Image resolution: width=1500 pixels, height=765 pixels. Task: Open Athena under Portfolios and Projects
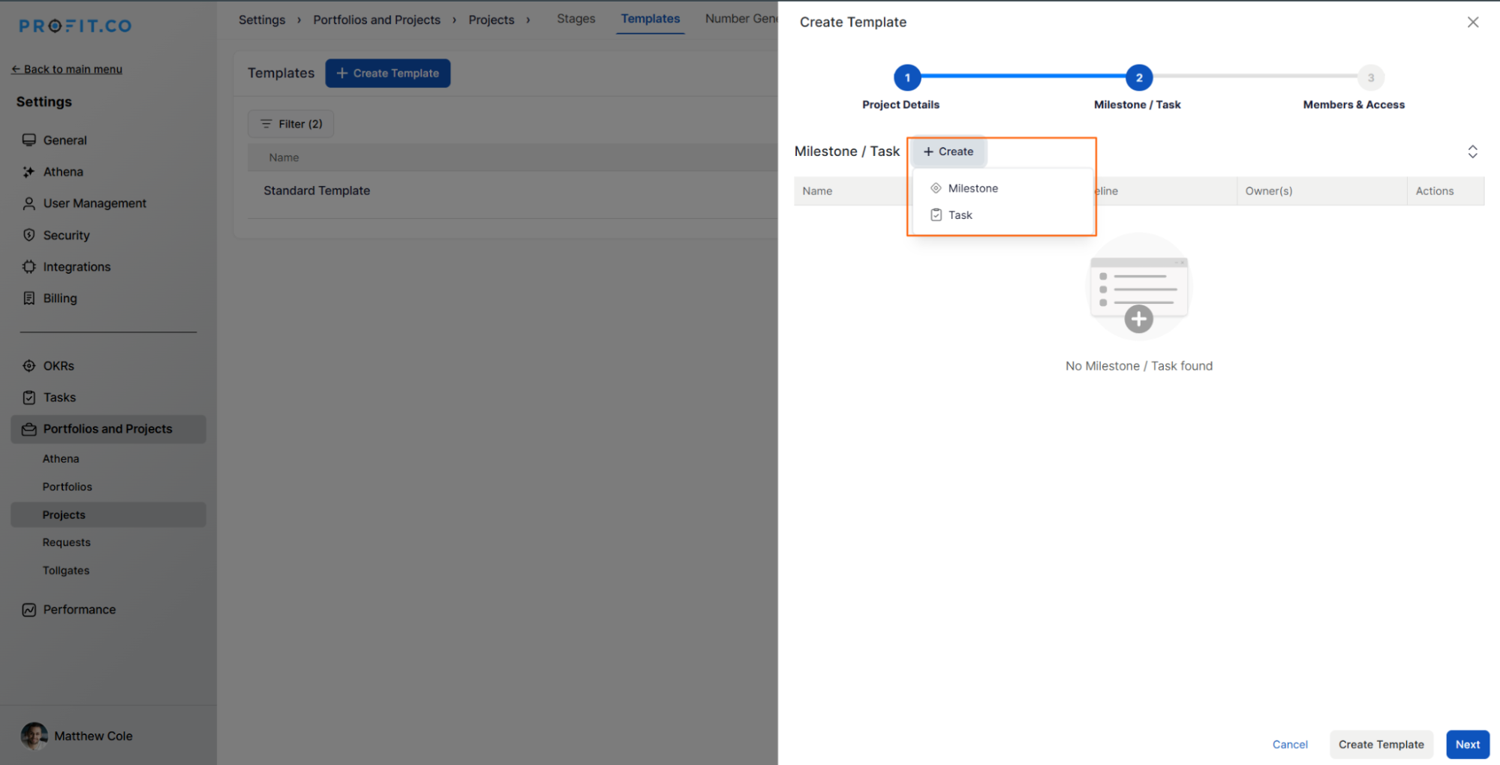(61, 459)
